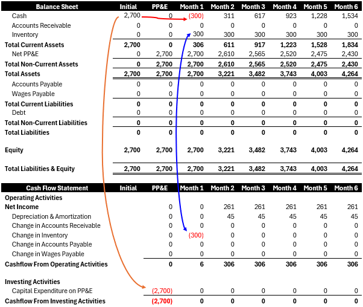Click Balance Sheet PP&E column header

point(160,7)
